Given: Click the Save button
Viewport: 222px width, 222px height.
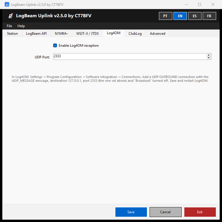Looking at the screenshot, I should pos(131,212).
